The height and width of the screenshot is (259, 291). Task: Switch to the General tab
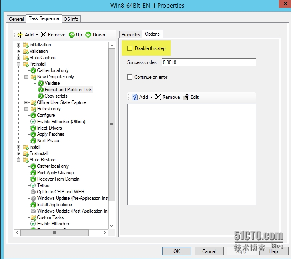click(x=16, y=19)
